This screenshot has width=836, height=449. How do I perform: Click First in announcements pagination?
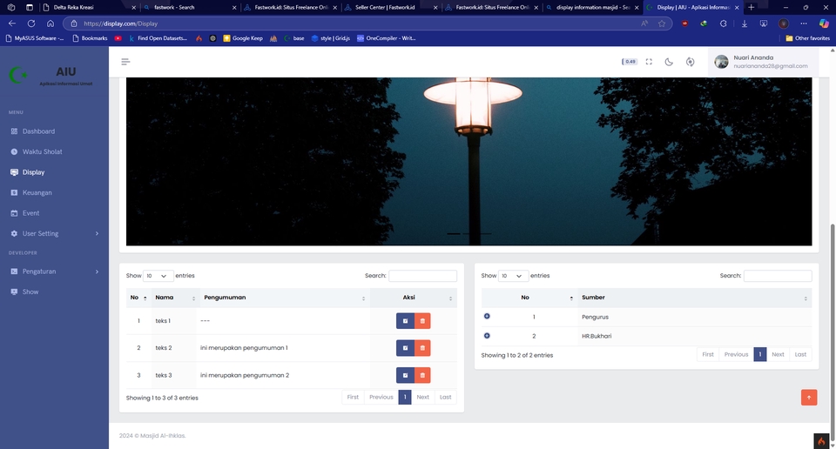tap(353, 398)
